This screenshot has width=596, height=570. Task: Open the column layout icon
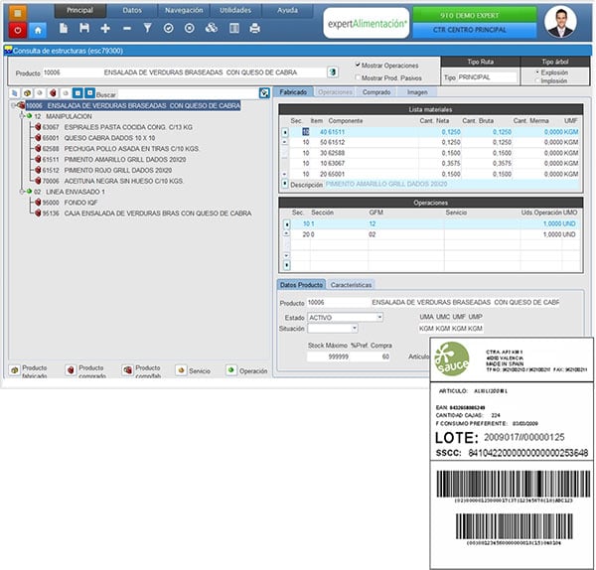point(234,28)
